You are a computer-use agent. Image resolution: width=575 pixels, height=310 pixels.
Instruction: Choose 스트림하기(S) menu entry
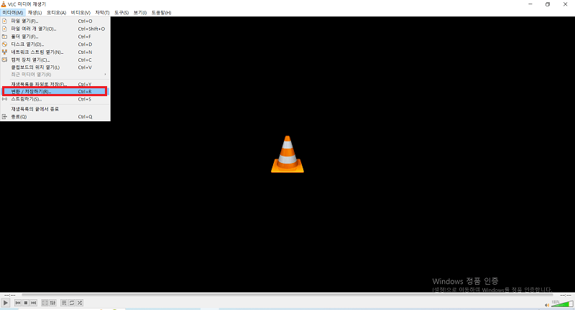(55, 99)
